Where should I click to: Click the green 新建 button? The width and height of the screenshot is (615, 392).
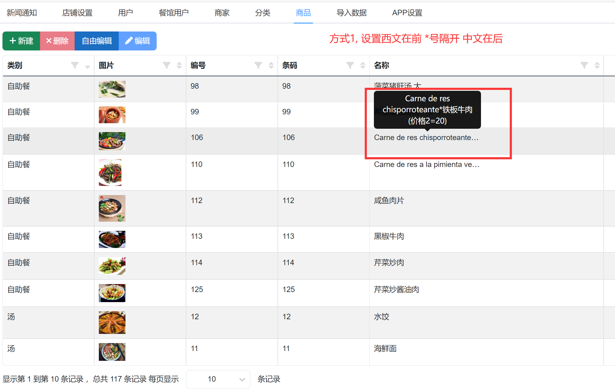tap(21, 41)
